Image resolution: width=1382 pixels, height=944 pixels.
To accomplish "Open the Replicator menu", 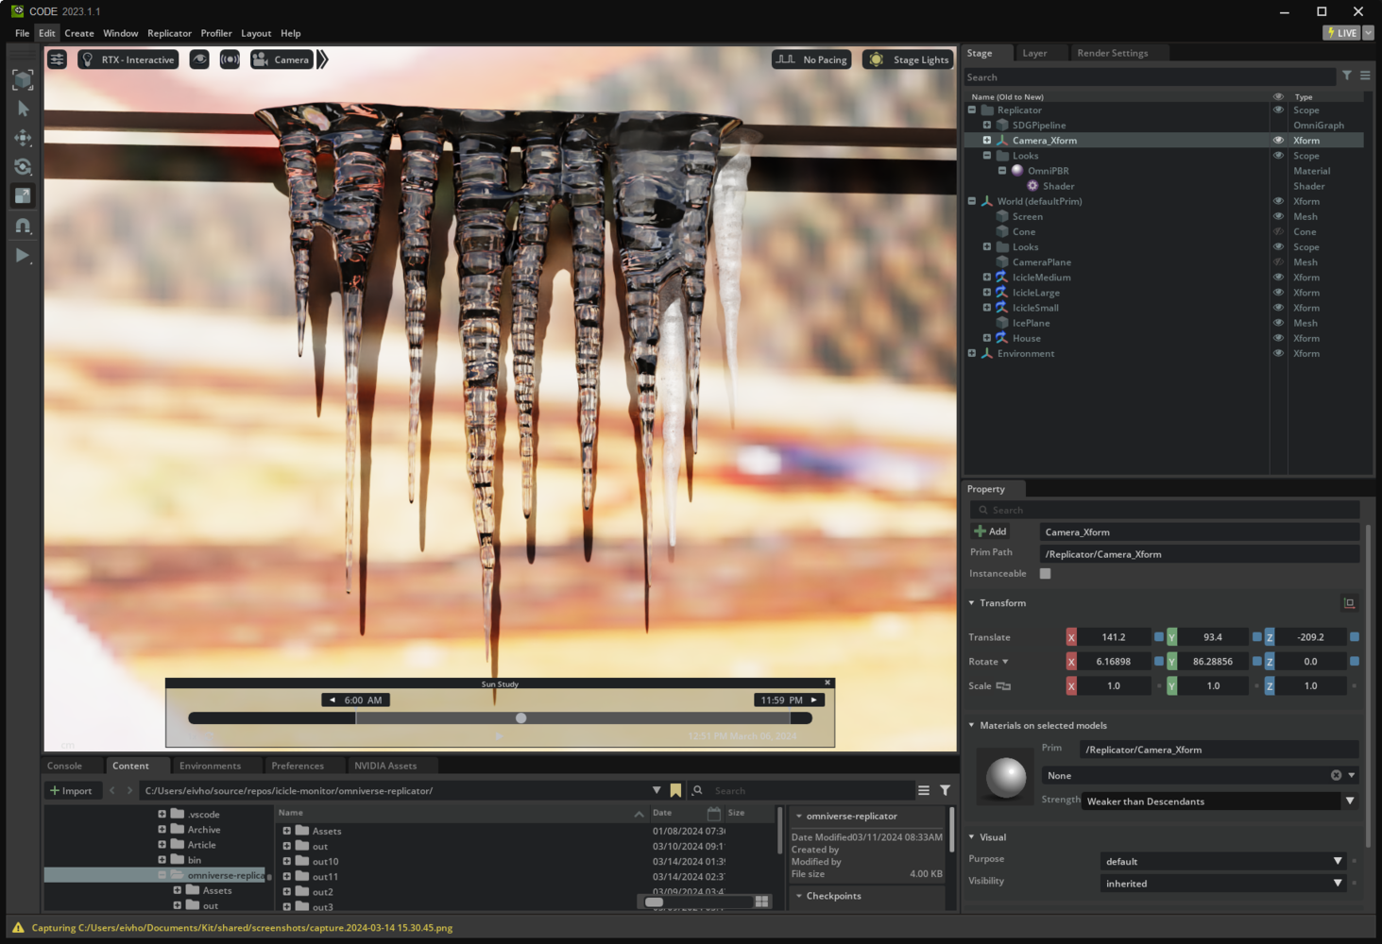I will pos(169,33).
